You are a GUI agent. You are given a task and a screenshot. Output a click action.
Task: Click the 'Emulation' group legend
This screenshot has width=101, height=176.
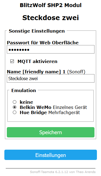(x=24, y=90)
